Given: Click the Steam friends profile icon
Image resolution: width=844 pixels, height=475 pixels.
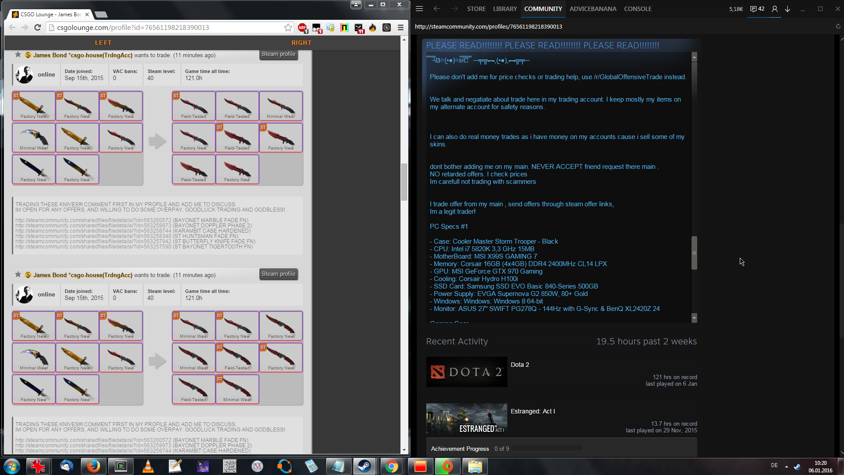Looking at the screenshot, I should (775, 9).
